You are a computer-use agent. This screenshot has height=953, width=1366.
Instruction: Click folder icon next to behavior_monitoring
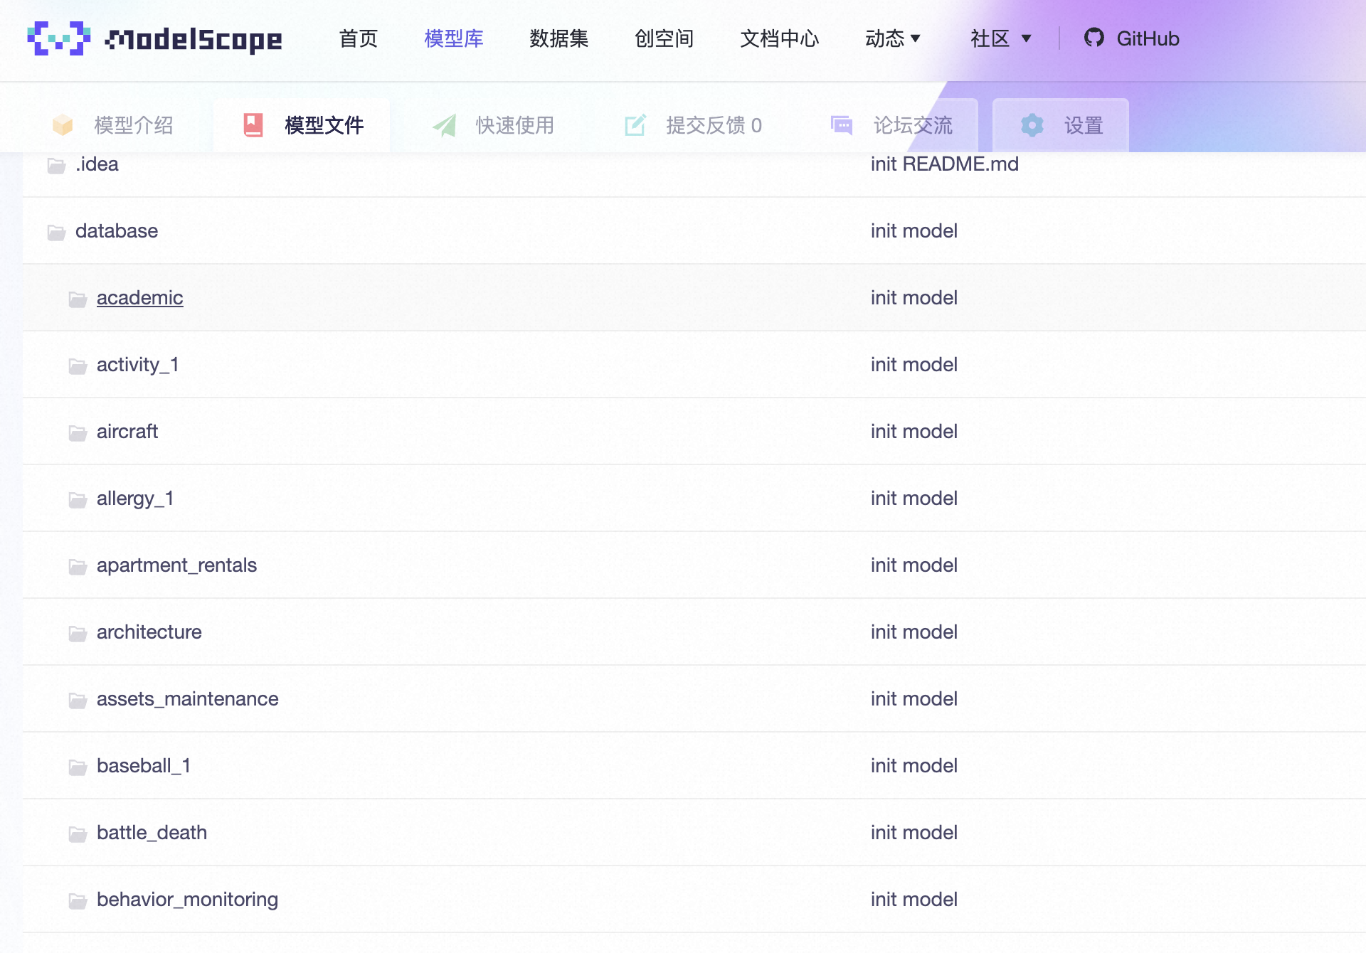(78, 901)
